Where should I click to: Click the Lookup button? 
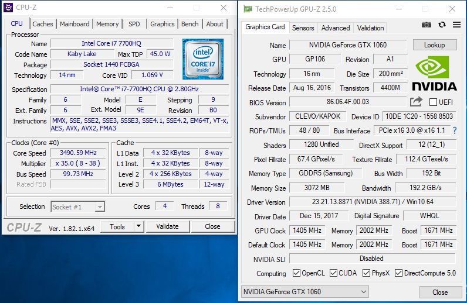tap(435, 45)
